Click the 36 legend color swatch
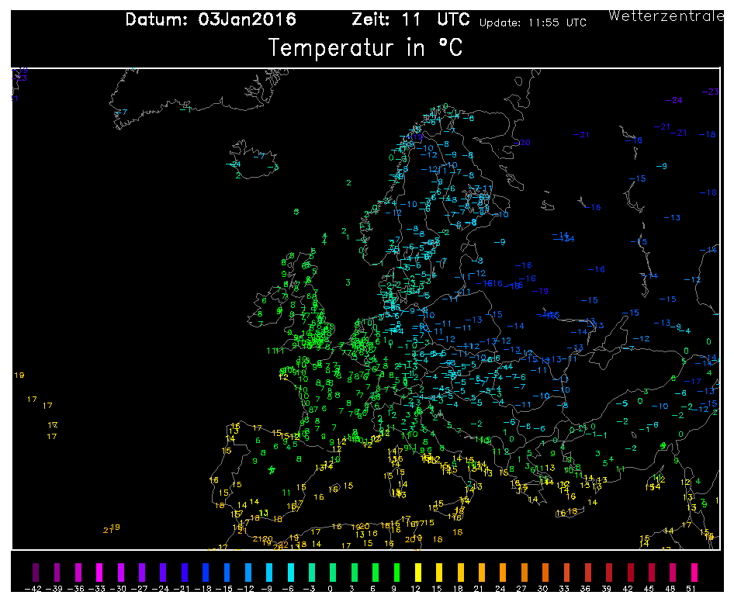Image resolution: width=734 pixels, height=602 pixels. 588,572
